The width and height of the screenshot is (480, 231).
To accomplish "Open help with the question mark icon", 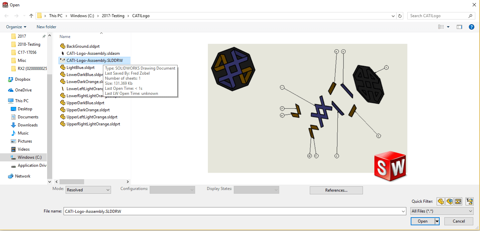I will 472,27.
